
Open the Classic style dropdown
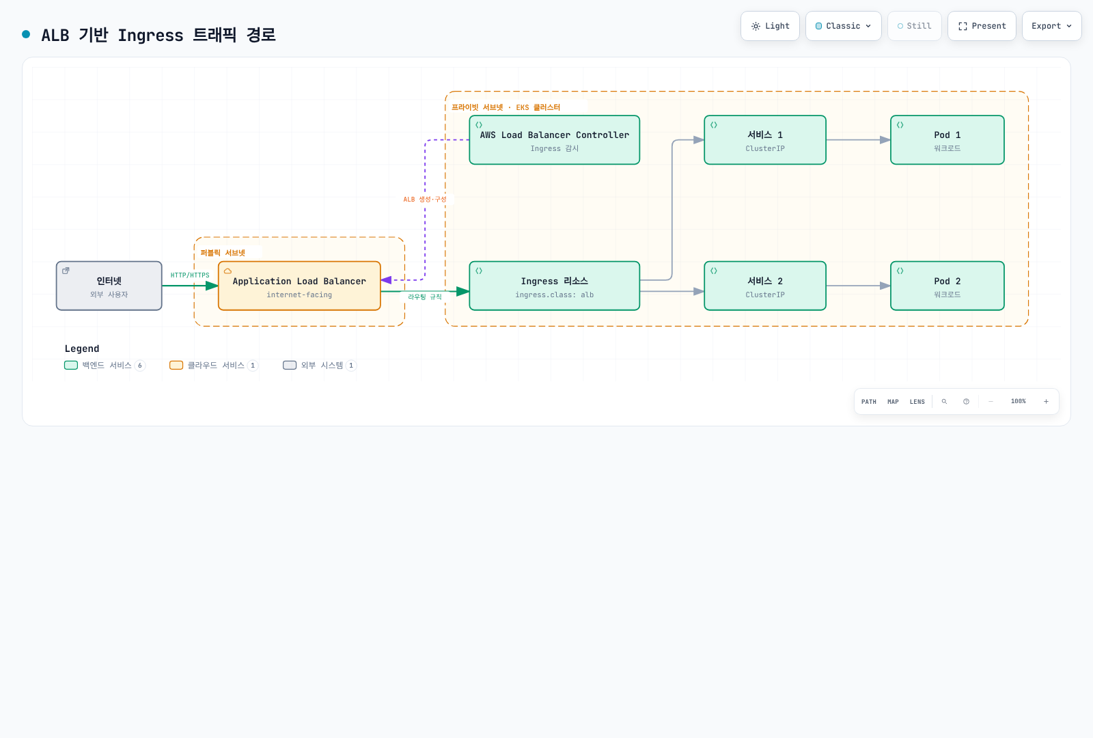(844, 26)
